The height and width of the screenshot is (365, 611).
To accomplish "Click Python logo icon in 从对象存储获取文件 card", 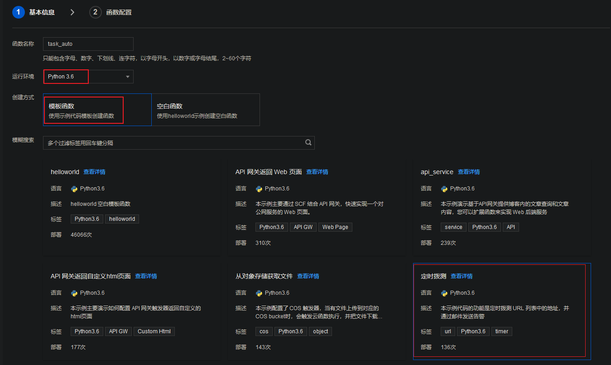I will (x=259, y=293).
